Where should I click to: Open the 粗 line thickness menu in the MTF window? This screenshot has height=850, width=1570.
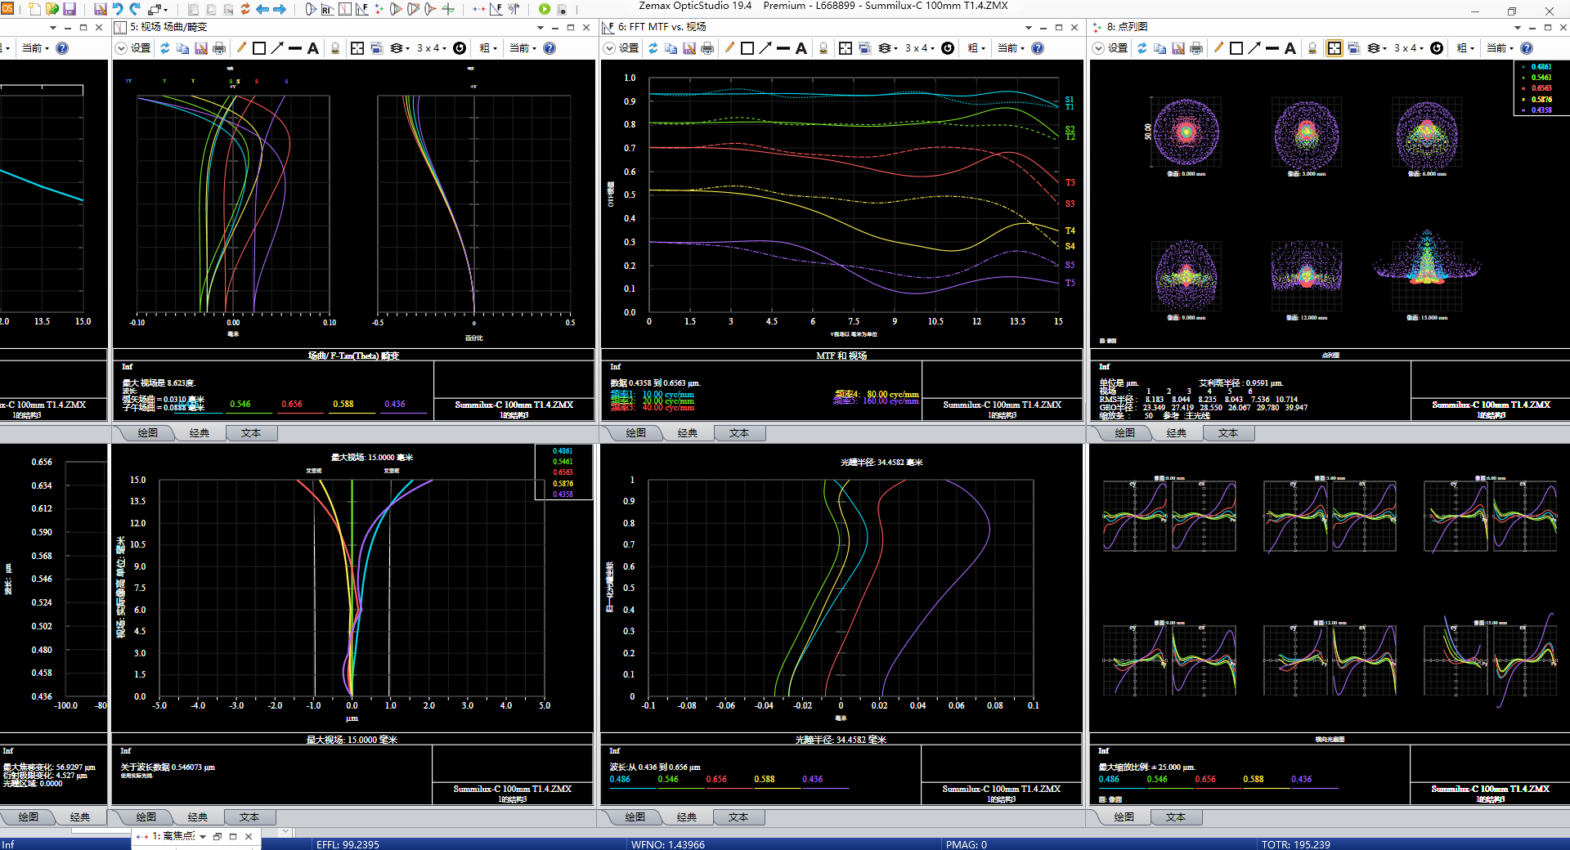pyautogui.click(x=976, y=48)
